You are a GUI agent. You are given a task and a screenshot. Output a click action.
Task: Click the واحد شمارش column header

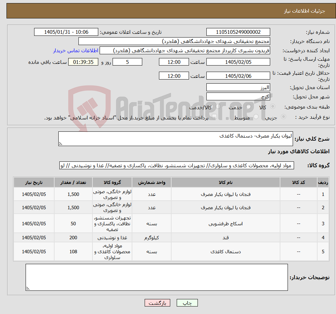click(x=151, y=182)
